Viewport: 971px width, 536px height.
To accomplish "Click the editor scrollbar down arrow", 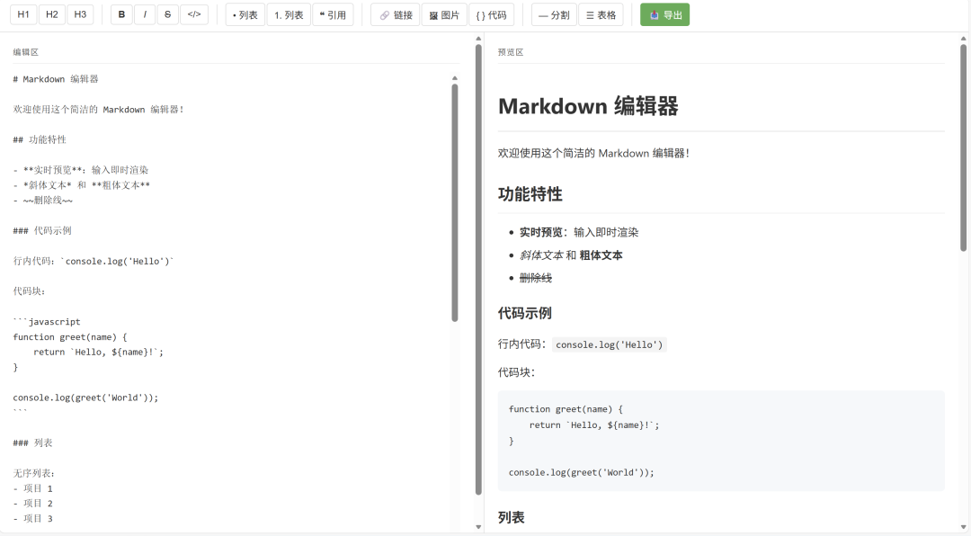I will (x=455, y=526).
